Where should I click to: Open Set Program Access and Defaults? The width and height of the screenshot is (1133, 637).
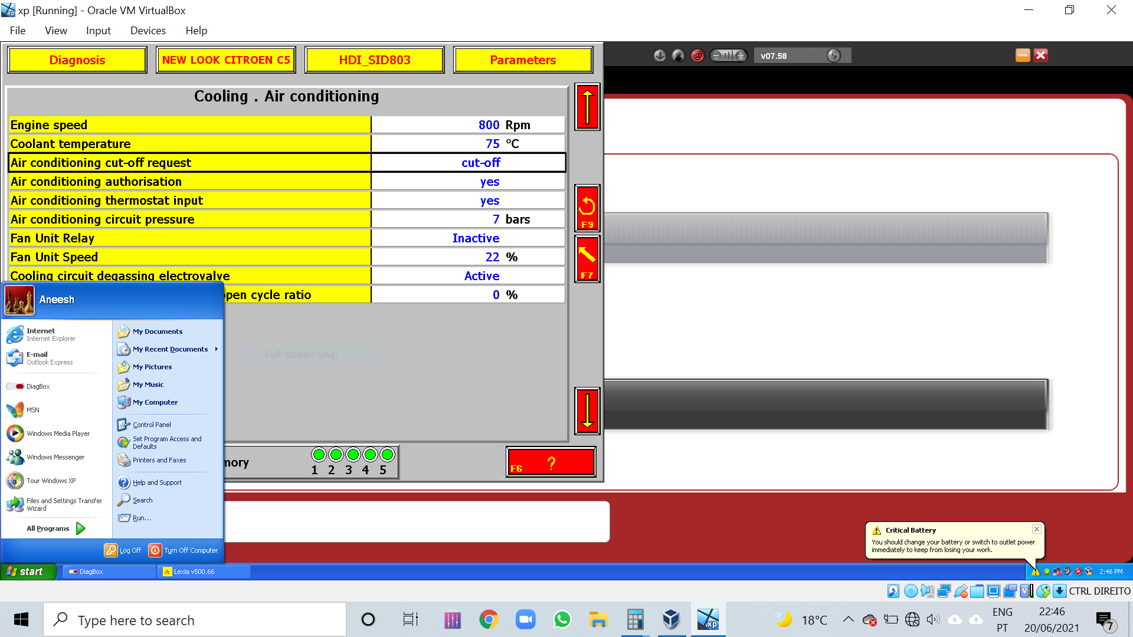pos(168,442)
